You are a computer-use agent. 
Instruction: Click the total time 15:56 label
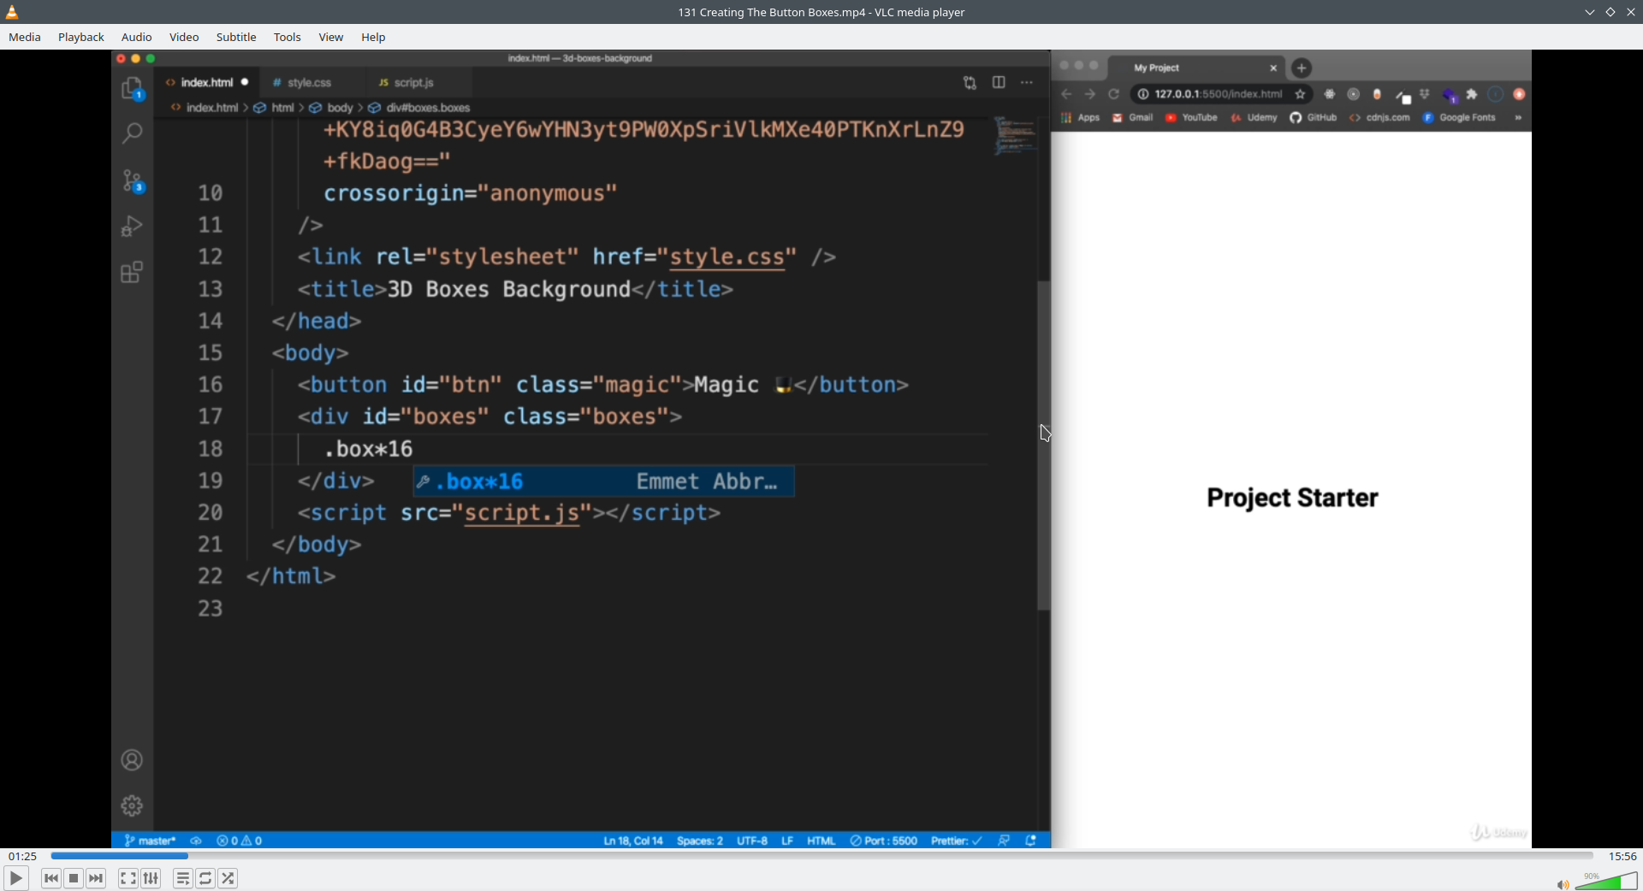tap(1622, 856)
